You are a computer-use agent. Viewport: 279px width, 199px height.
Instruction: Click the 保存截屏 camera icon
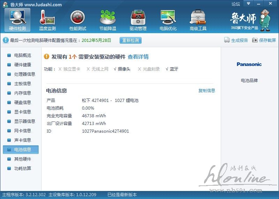click(255, 40)
